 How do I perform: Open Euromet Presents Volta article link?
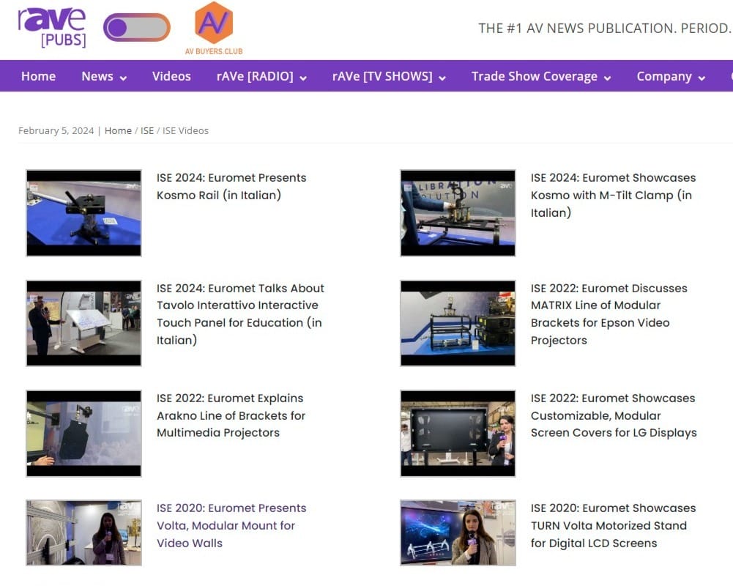(231, 526)
